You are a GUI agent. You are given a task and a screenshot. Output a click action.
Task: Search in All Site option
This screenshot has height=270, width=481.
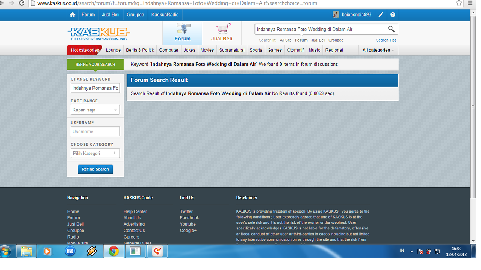(286, 40)
